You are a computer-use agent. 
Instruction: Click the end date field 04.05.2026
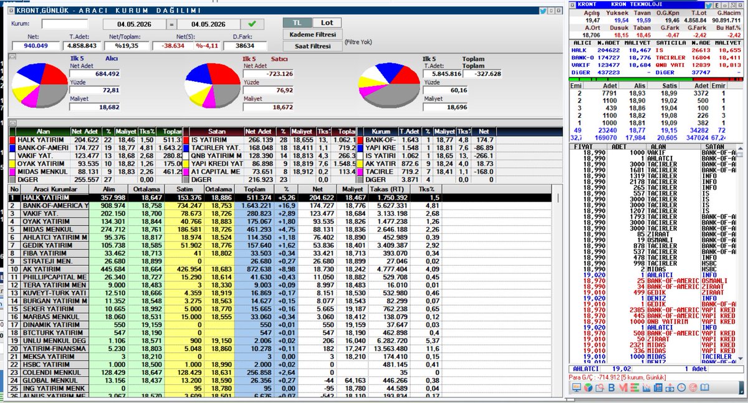tap(210, 24)
